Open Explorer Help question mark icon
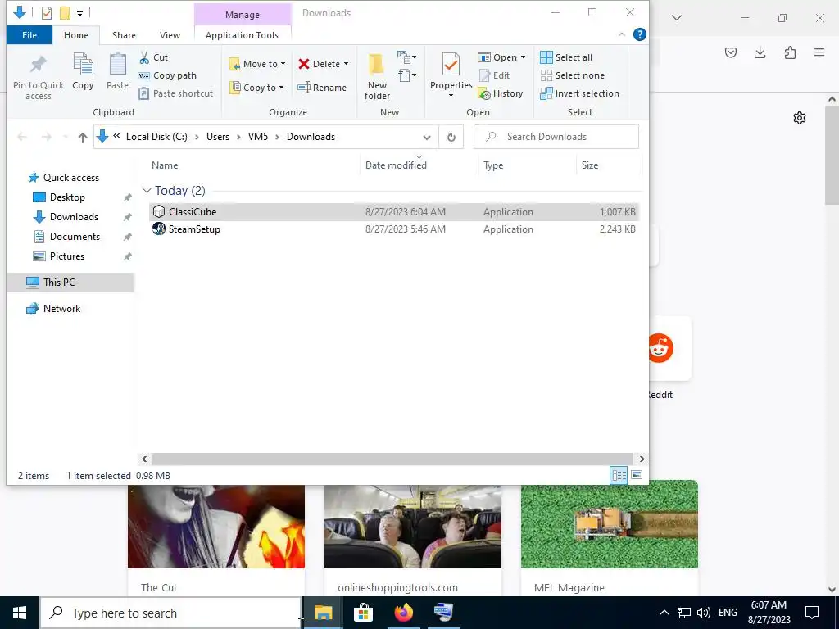The image size is (839, 629). point(639,34)
